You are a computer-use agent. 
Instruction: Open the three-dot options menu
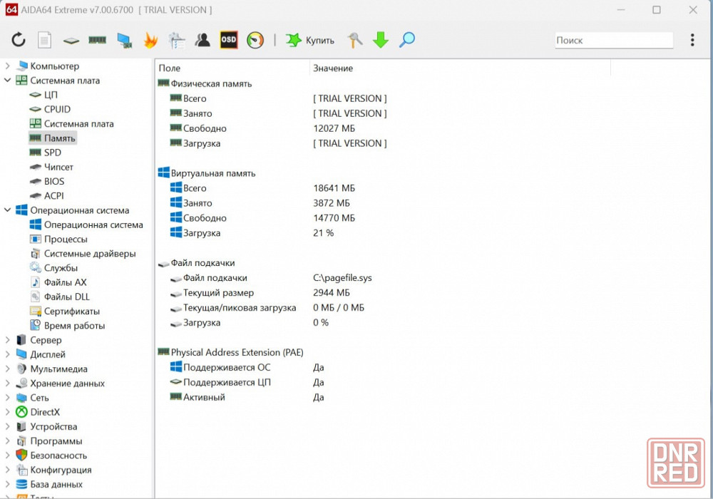click(692, 41)
